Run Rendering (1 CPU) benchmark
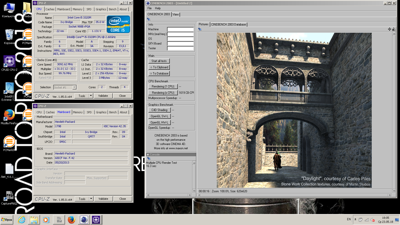400x225 pixels. coord(163,86)
